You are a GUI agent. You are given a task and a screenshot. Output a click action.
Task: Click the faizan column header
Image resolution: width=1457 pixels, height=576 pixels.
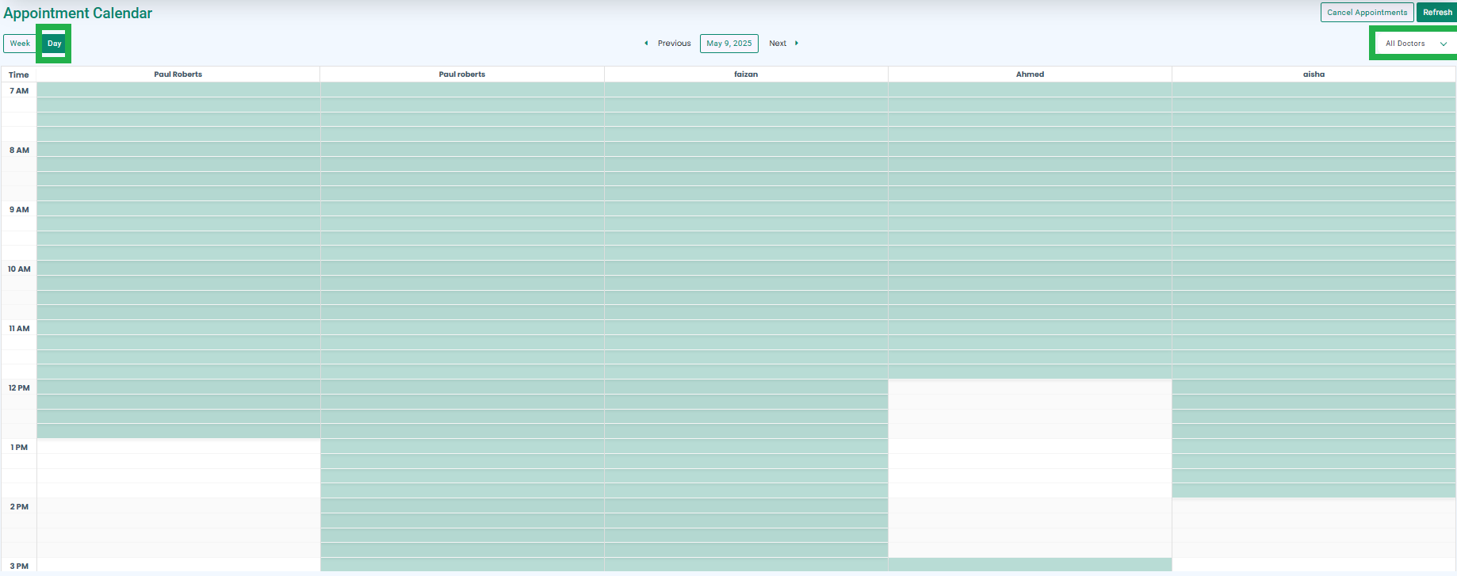[x=746, y=74]
